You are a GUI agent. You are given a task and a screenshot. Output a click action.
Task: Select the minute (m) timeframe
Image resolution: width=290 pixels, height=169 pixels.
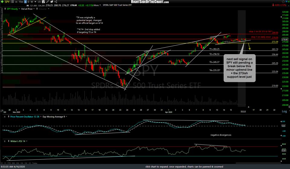pos(16,2)
